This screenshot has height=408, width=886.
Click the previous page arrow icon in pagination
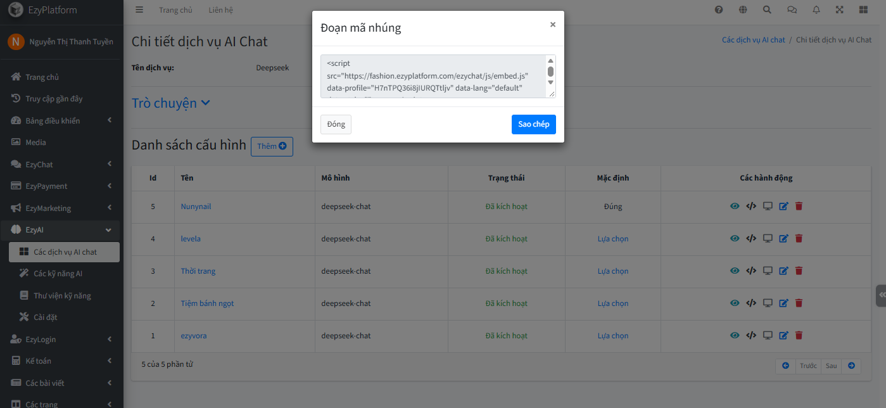click(785, 366)
